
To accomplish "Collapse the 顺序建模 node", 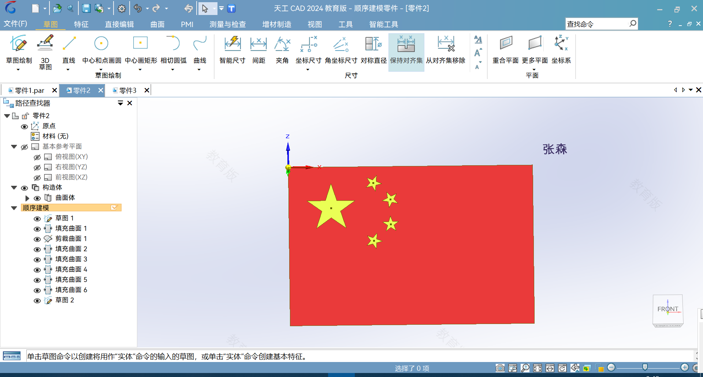I will 14,208.
